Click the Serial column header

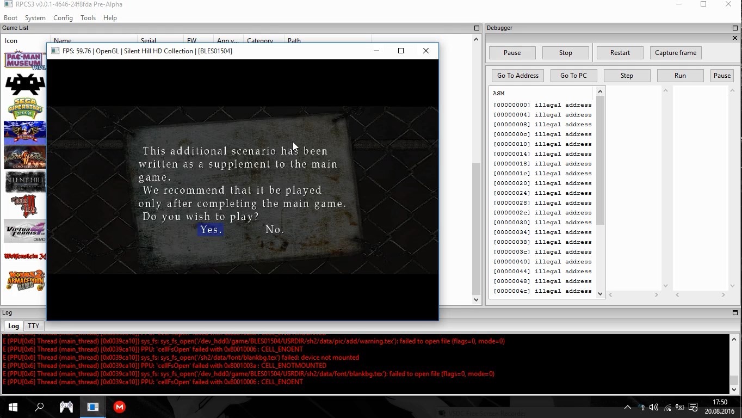click(x=149, y=40)
